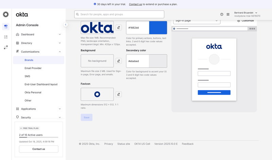Click the sign-in page preview card

tap(214, 69)
